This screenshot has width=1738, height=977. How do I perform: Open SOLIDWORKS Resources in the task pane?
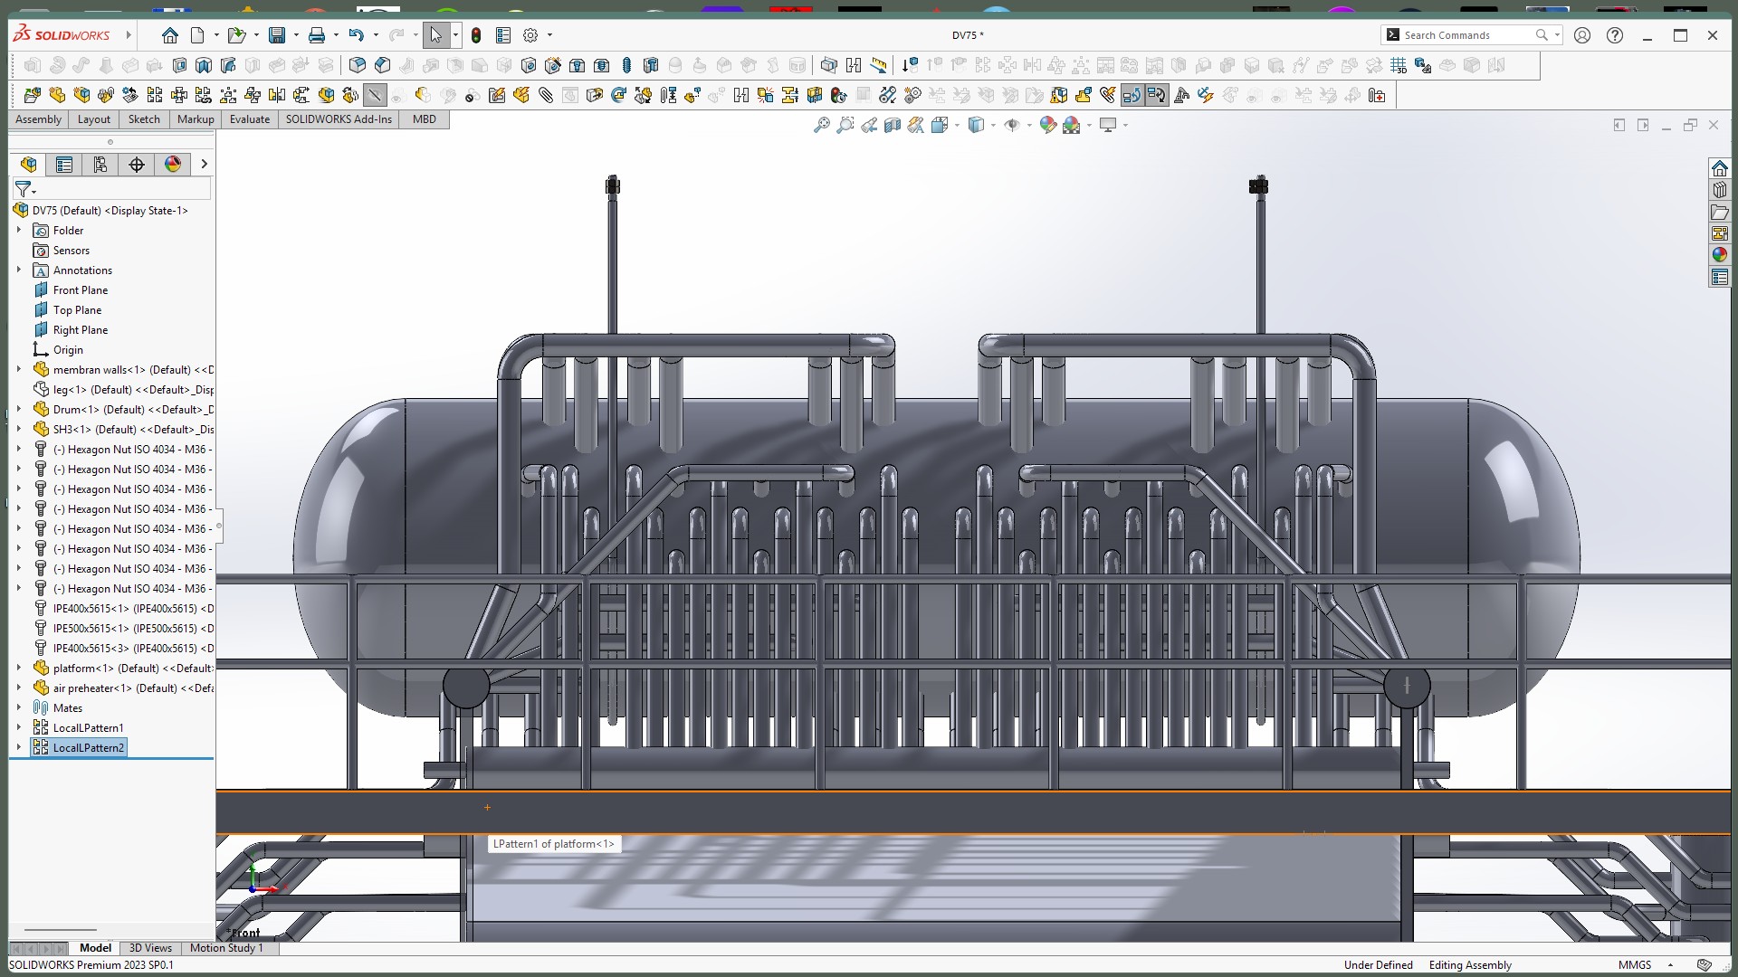tap(1720, 168)
